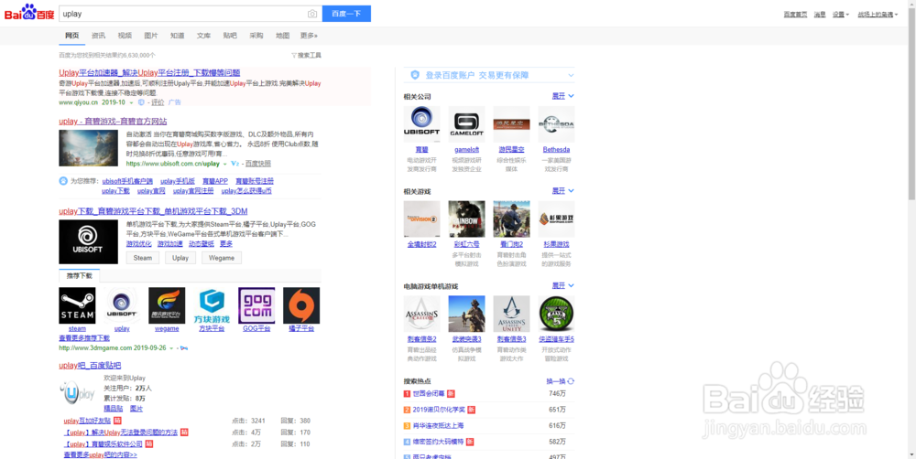Open dropdown arrow next to www.qiyou.cn
This screenshot has height=459, width=916.
(131, 102)
